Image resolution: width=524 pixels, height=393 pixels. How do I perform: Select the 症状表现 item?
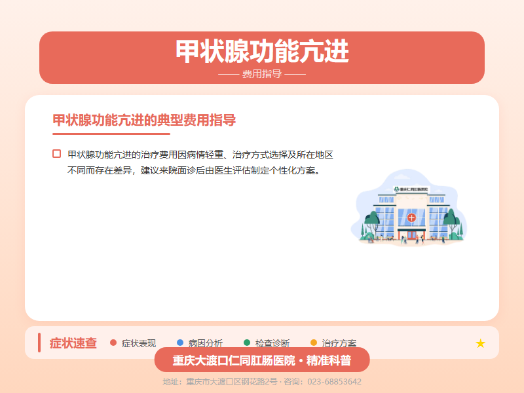point(139,343)
